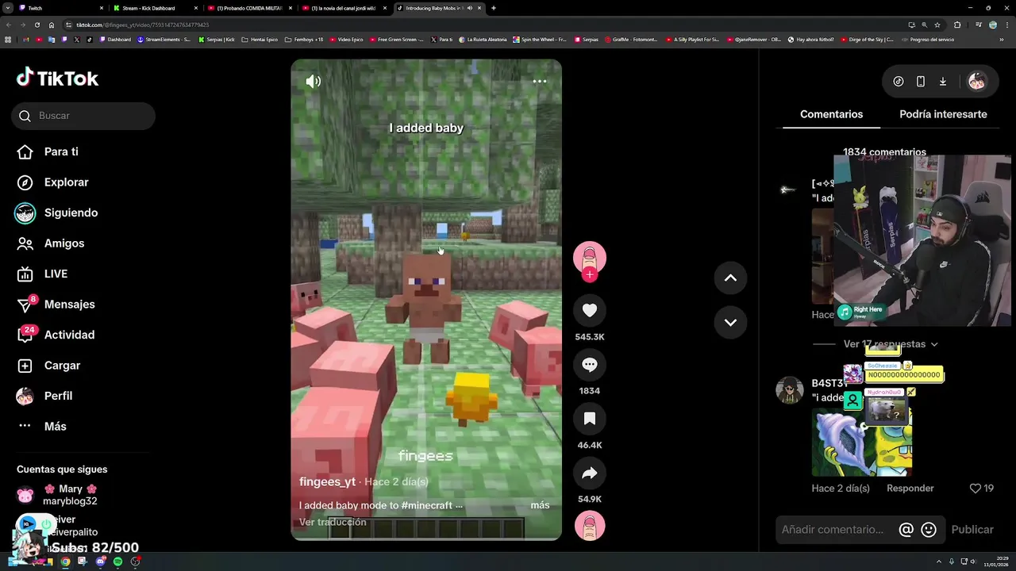Open Mary maryblog32 followed account

pyautogui.click(x=57, y=495)
